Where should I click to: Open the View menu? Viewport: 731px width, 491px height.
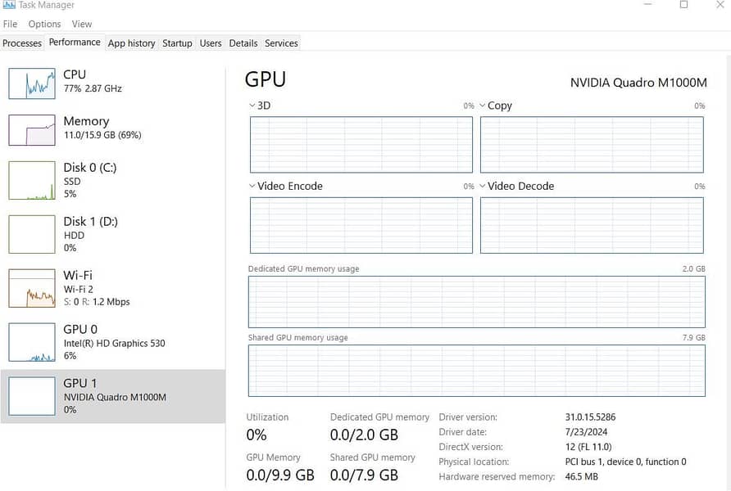tap(81, 24)
